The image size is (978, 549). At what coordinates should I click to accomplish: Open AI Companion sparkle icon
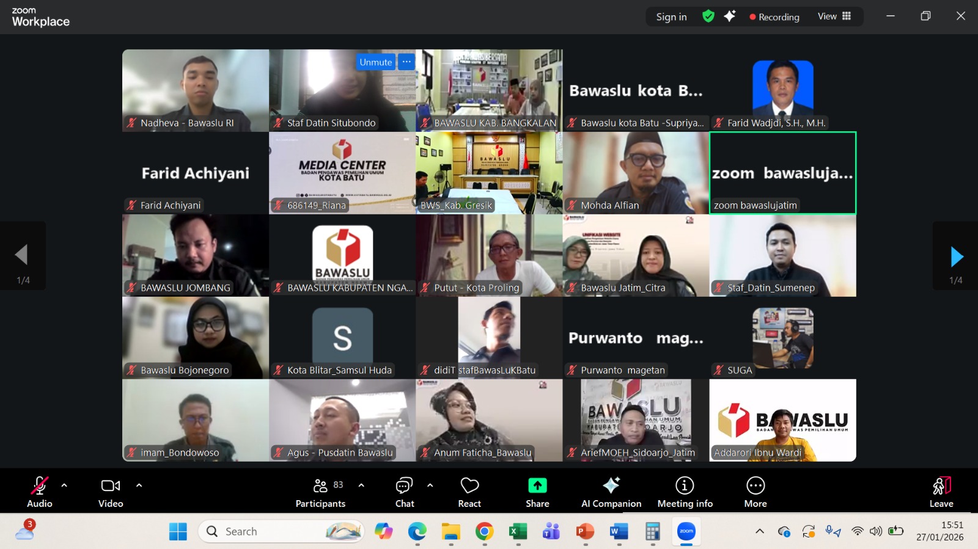(611, 485)
